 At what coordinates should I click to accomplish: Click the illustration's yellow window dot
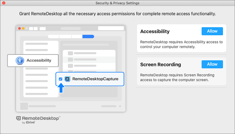[23, 29]
